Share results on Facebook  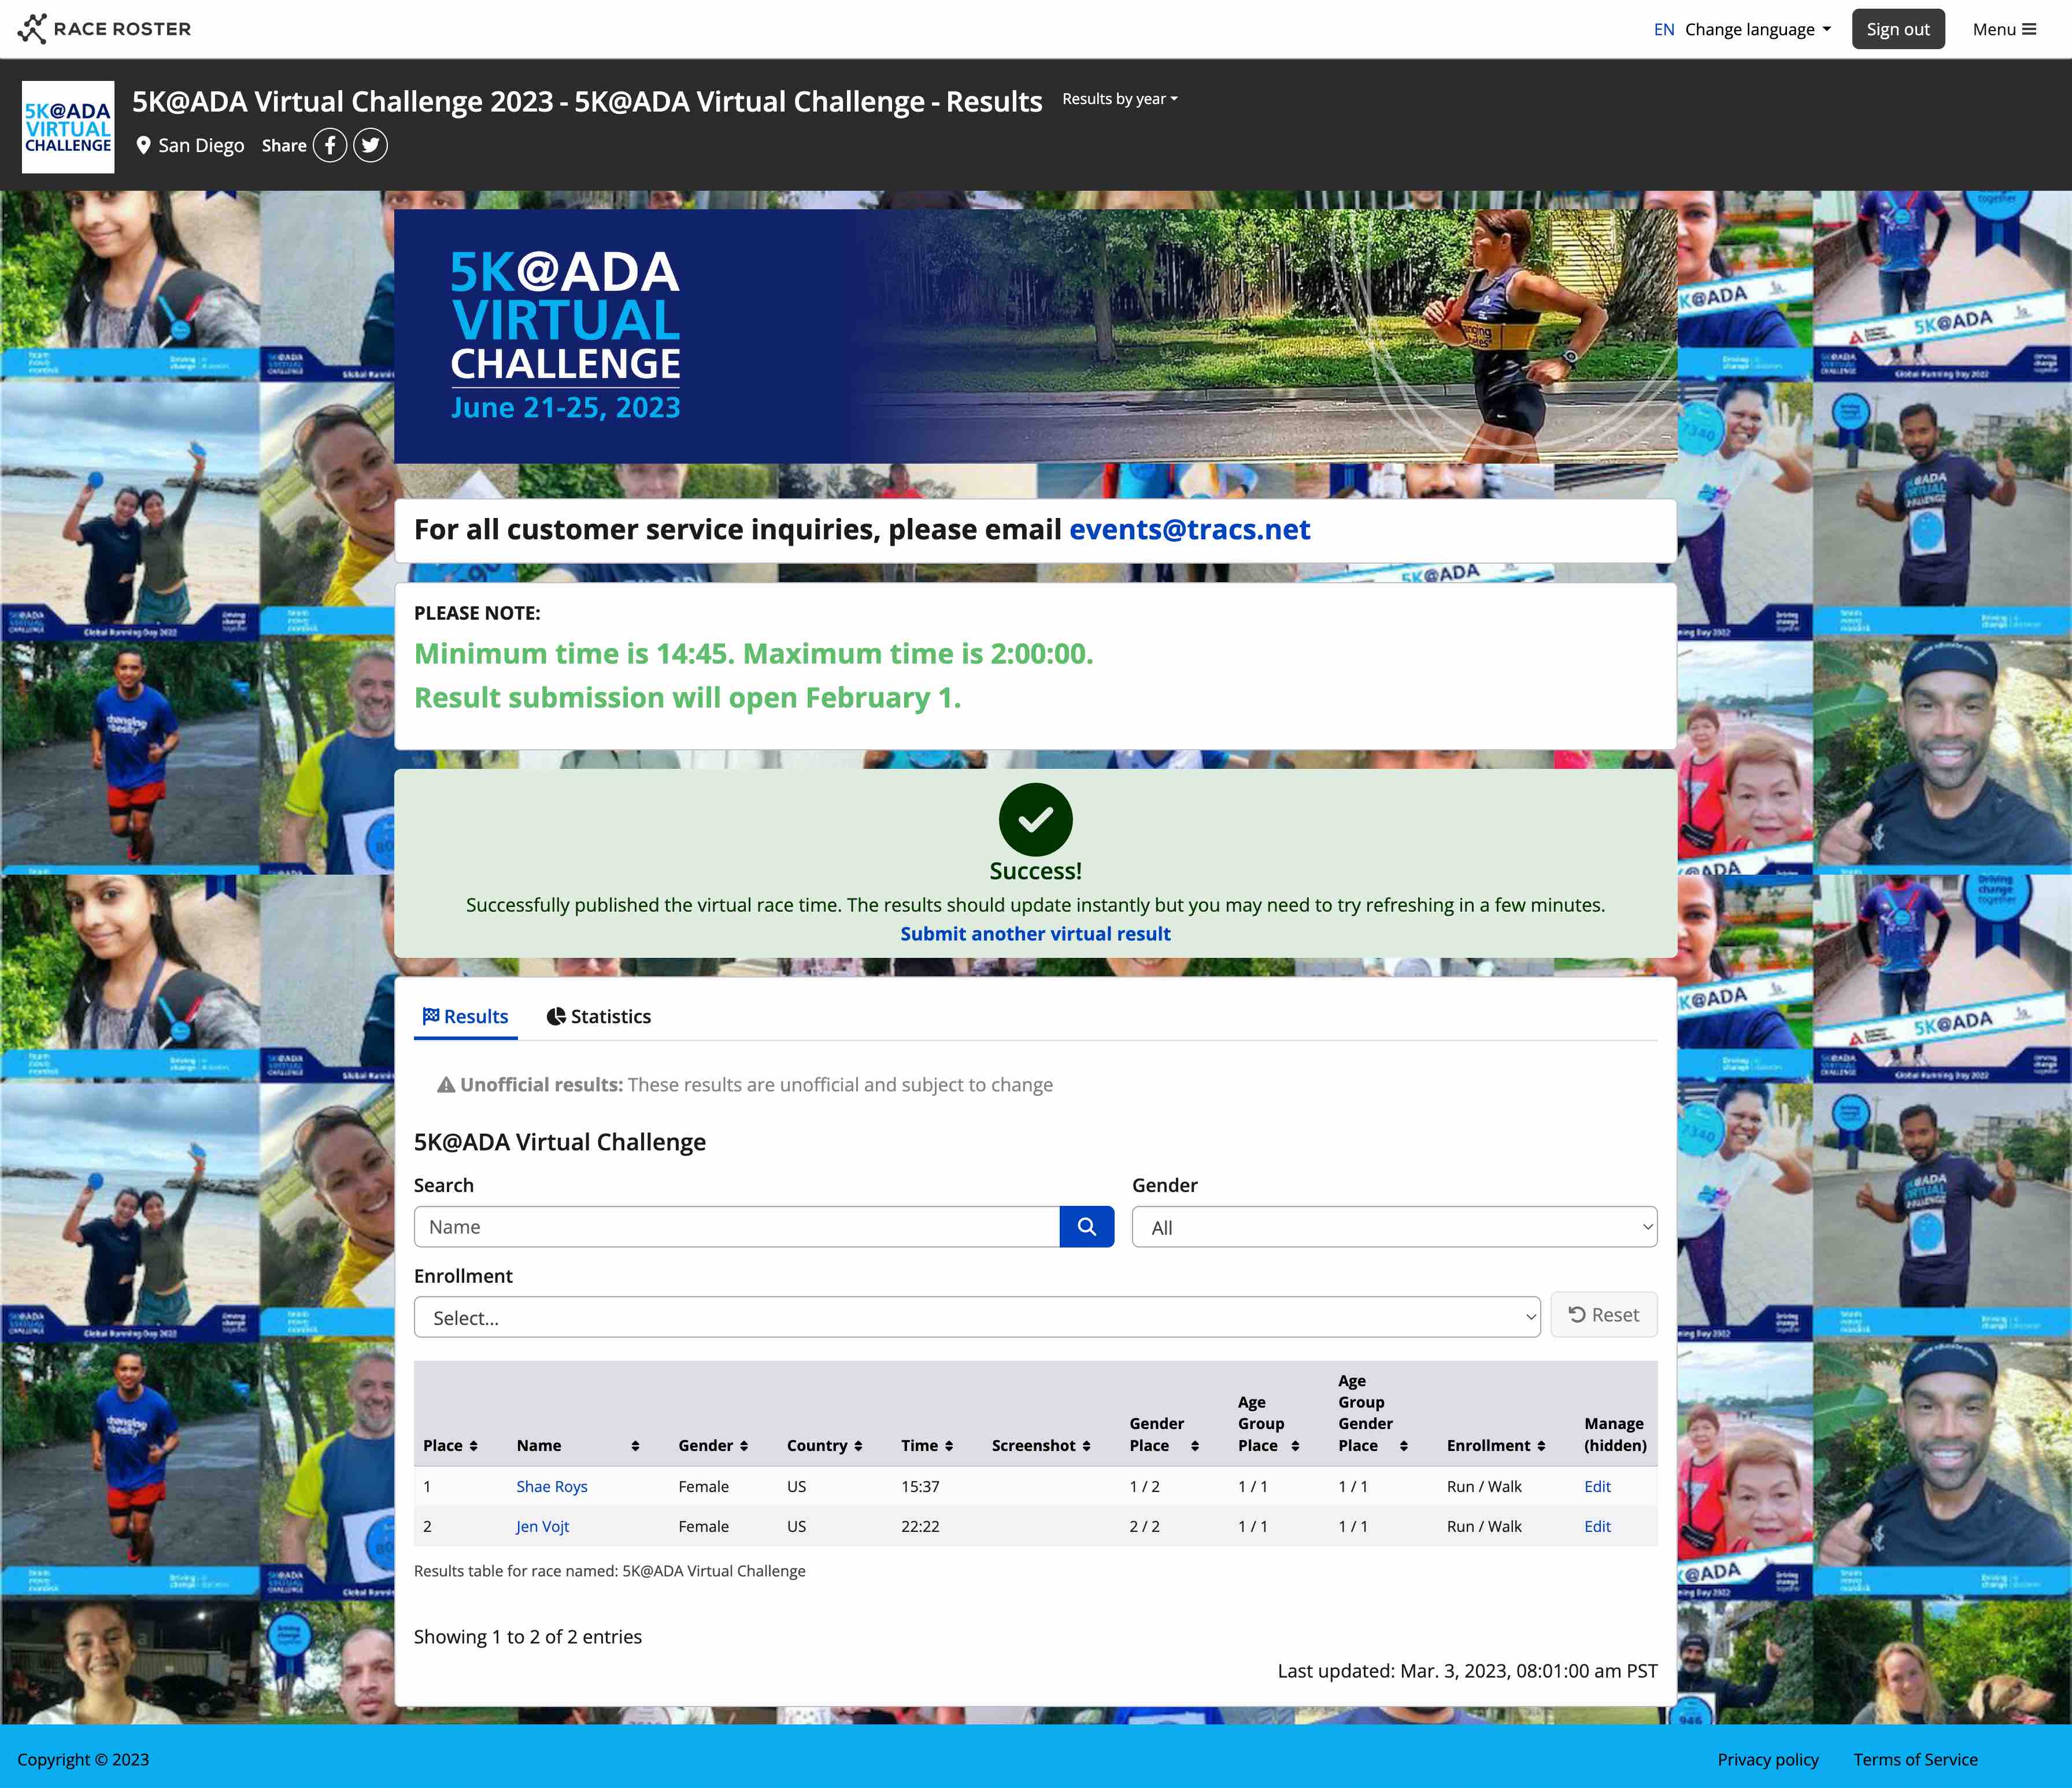(x=330, y=145)
